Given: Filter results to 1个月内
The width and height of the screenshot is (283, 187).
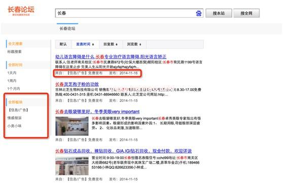Looking at the screenshot, I should point(14,89).
